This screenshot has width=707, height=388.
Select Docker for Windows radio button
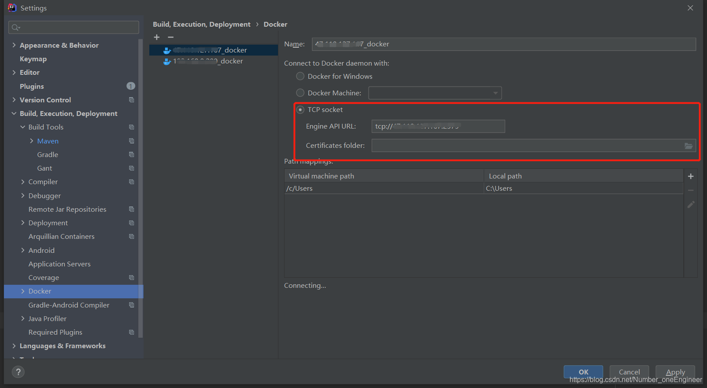[300, 76]
